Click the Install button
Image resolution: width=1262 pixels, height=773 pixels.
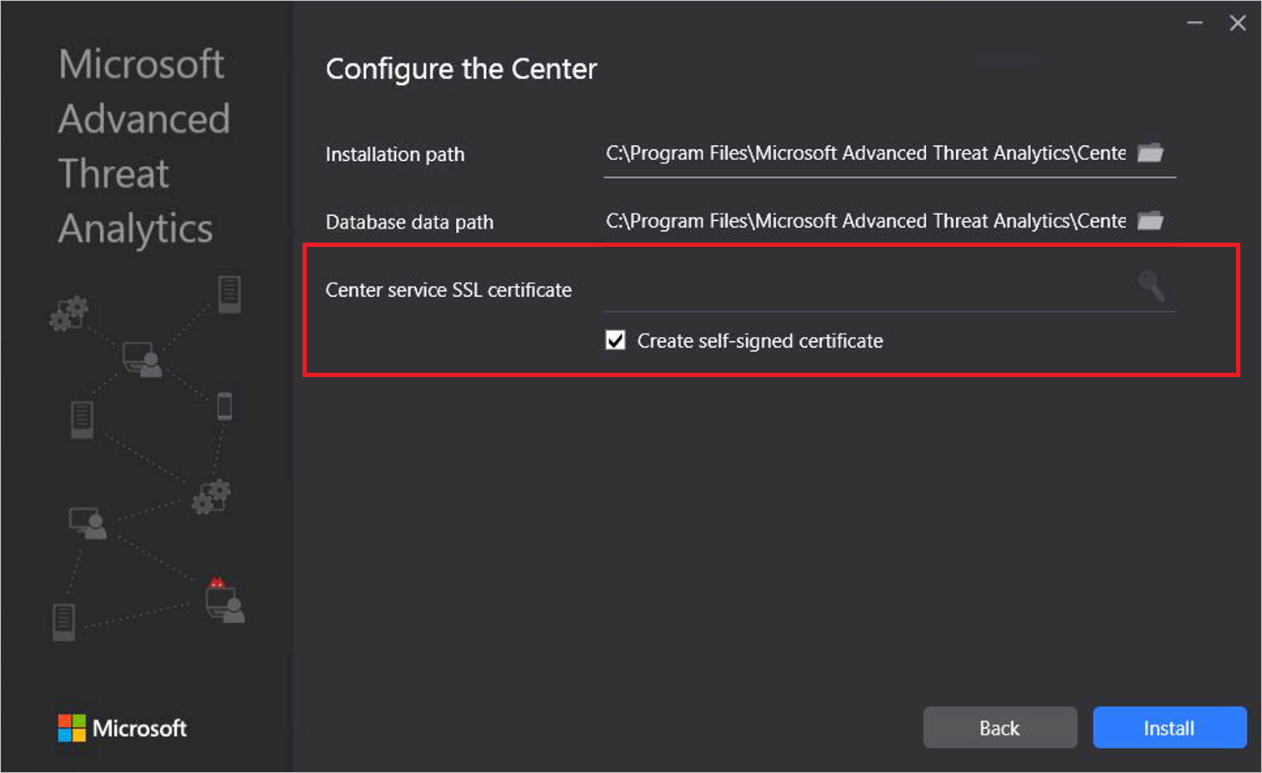point(1169,727)
